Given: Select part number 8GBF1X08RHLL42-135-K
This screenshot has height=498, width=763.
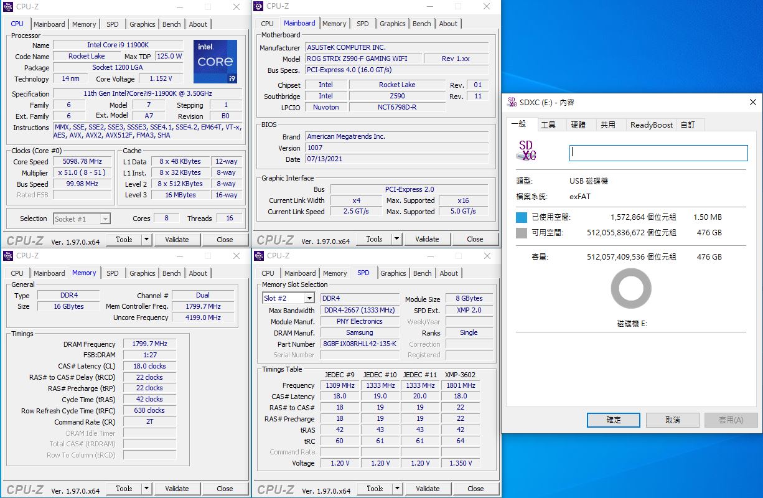Looking at the screenshot, I should coord(360,344).
